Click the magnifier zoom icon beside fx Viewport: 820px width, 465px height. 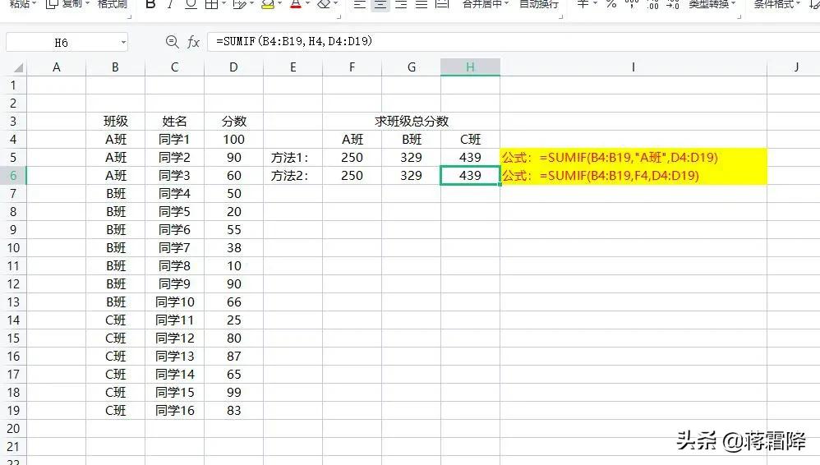pyautogui.click(x=172, y=41)
